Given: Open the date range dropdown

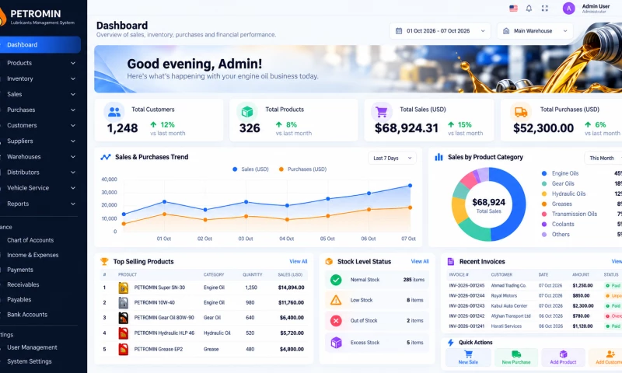Looking at the screenshot, I should (x=440, y=31).
